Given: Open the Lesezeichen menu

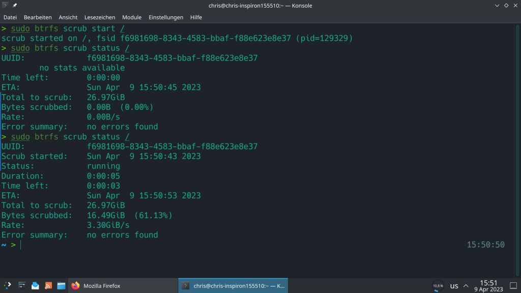Looking at the screenshot, I should pos(100,17).
